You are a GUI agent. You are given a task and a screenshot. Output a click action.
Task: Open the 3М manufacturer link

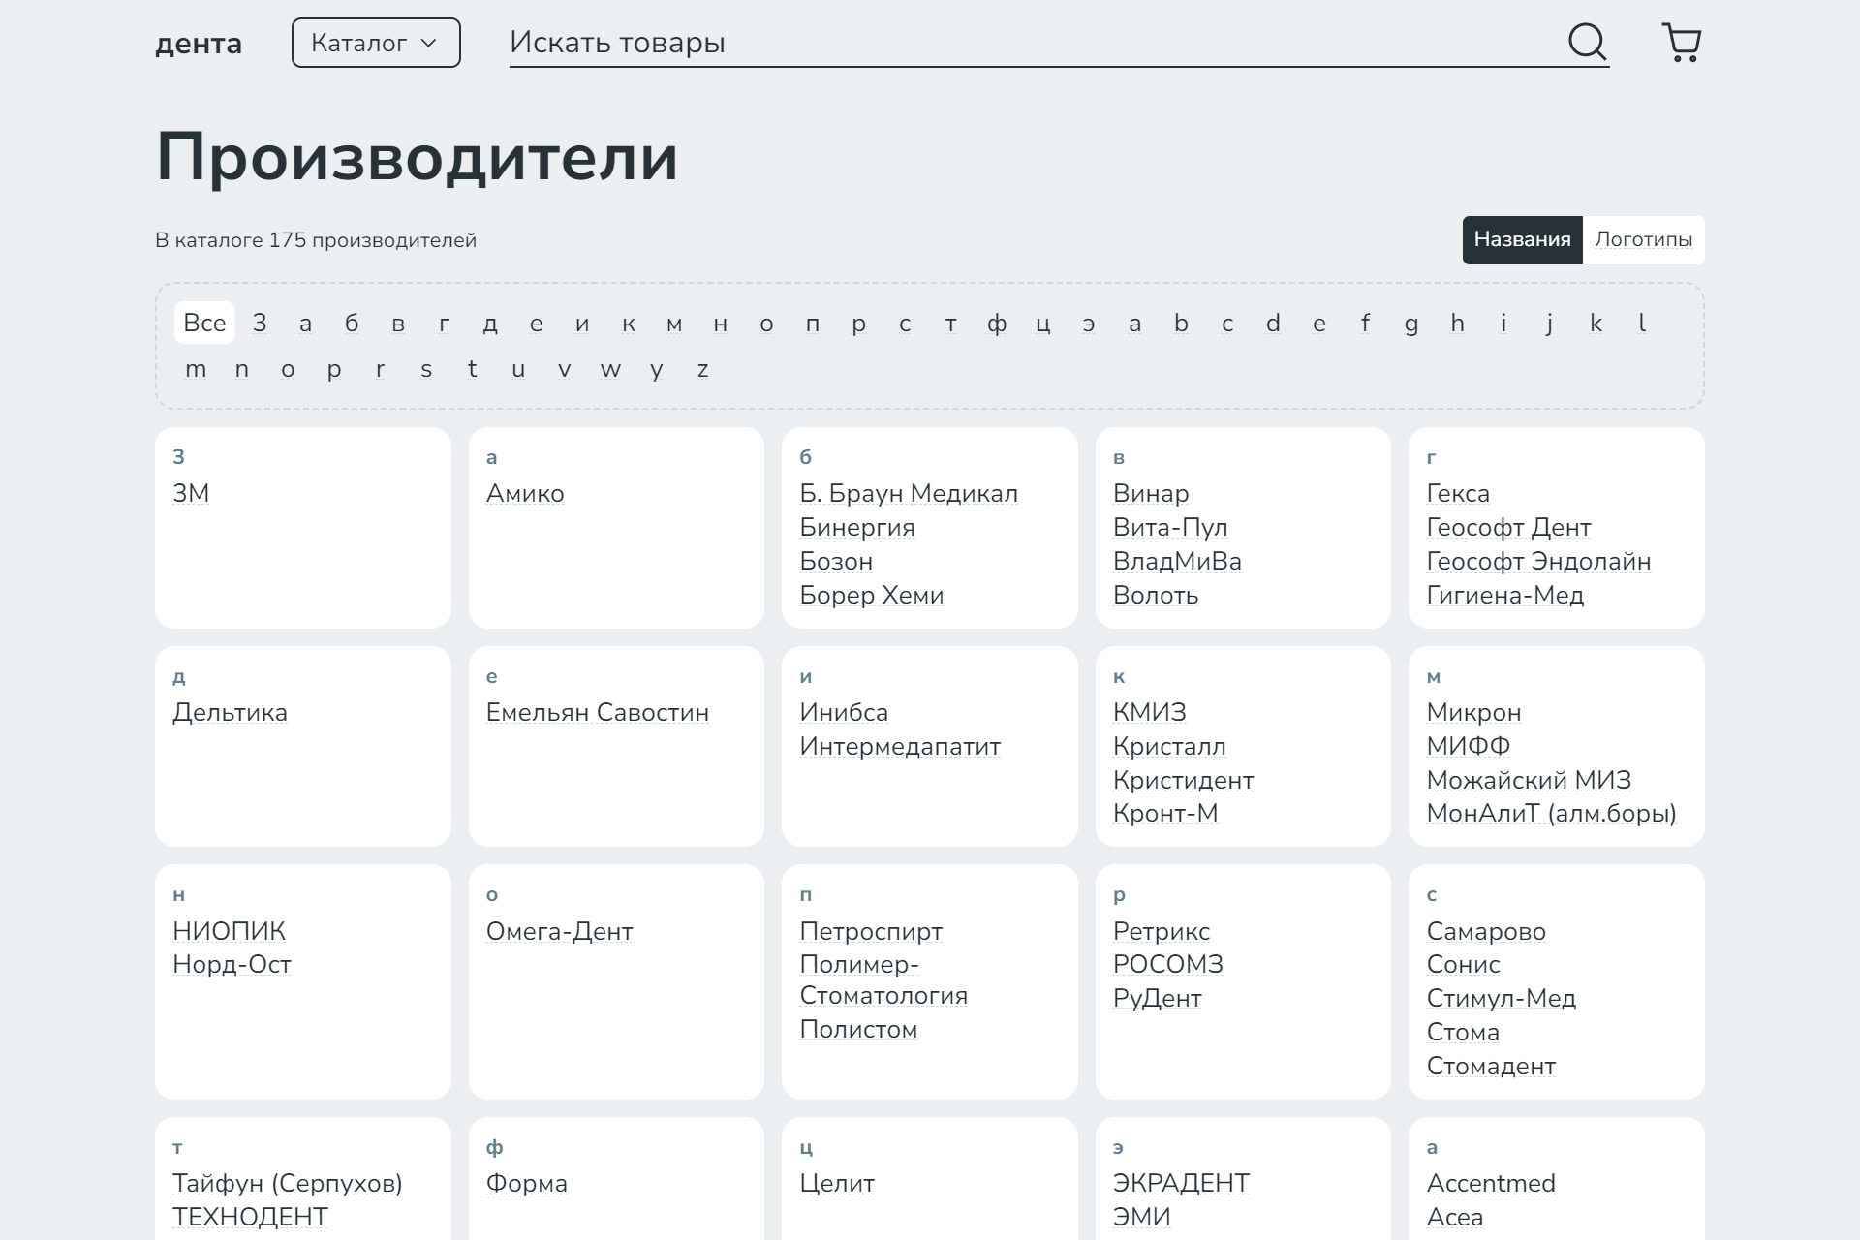click(191, 493)
